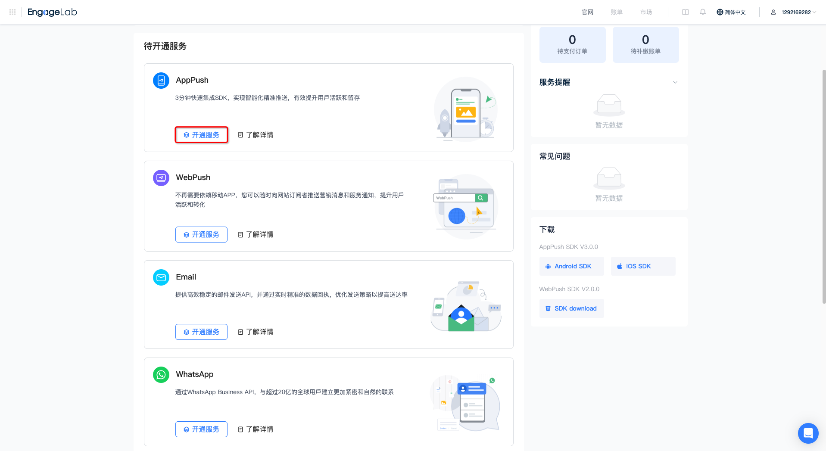Screen dimensions: 826x451
Task: Open 账单 in top navigation
Action: 617,12
